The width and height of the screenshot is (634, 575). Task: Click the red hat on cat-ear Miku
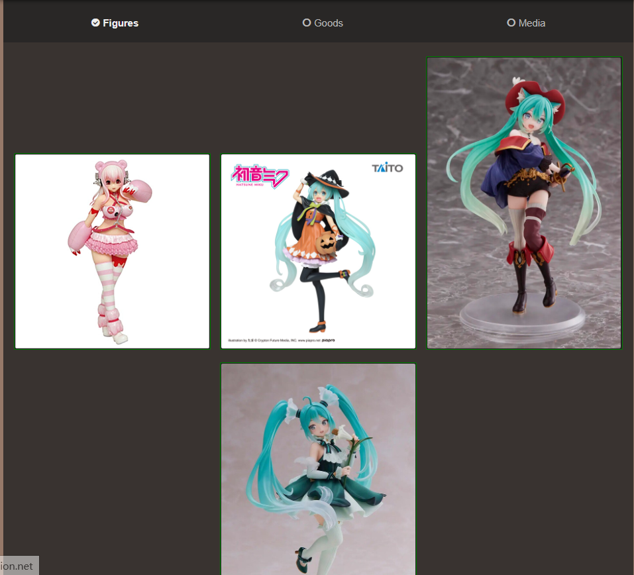pos(528,97)
